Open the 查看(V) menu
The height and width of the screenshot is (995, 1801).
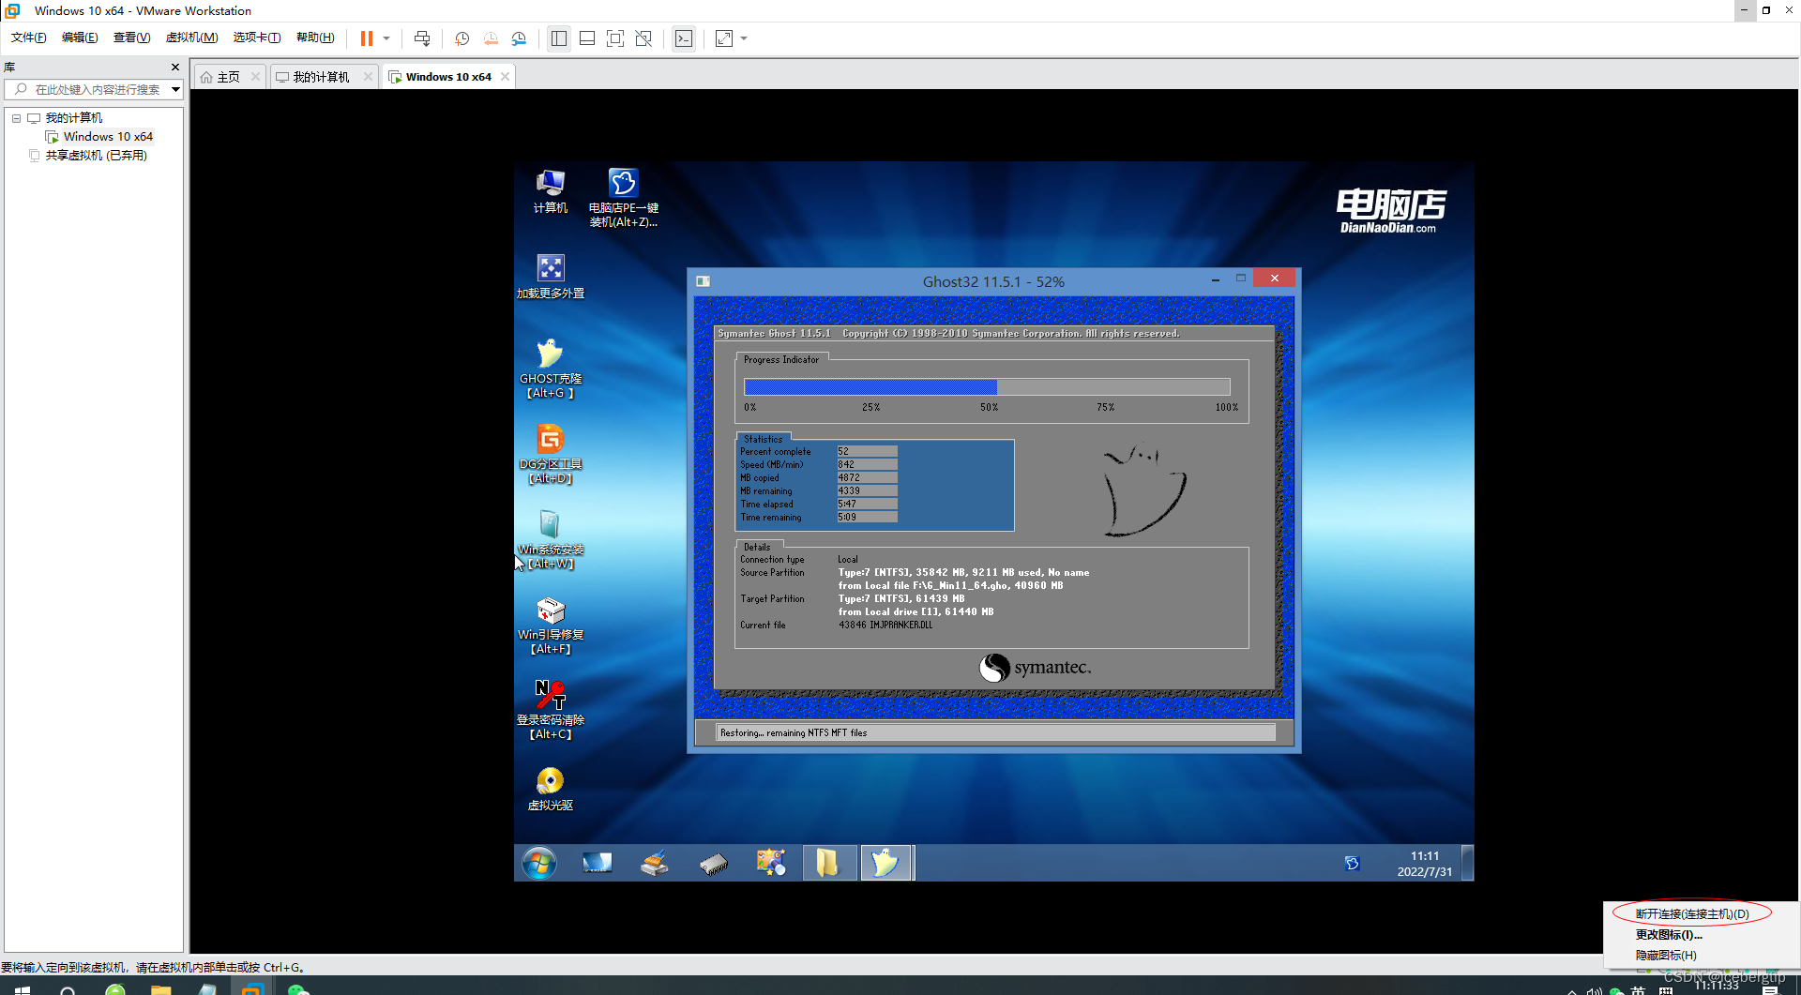[131, 38]
